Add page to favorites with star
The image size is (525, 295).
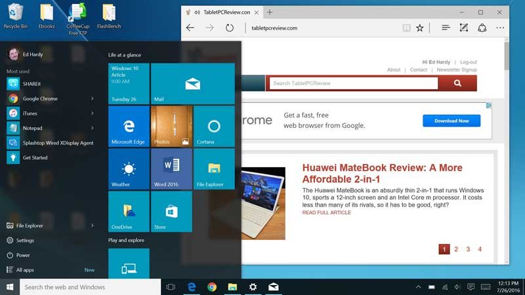coord(419,28)
